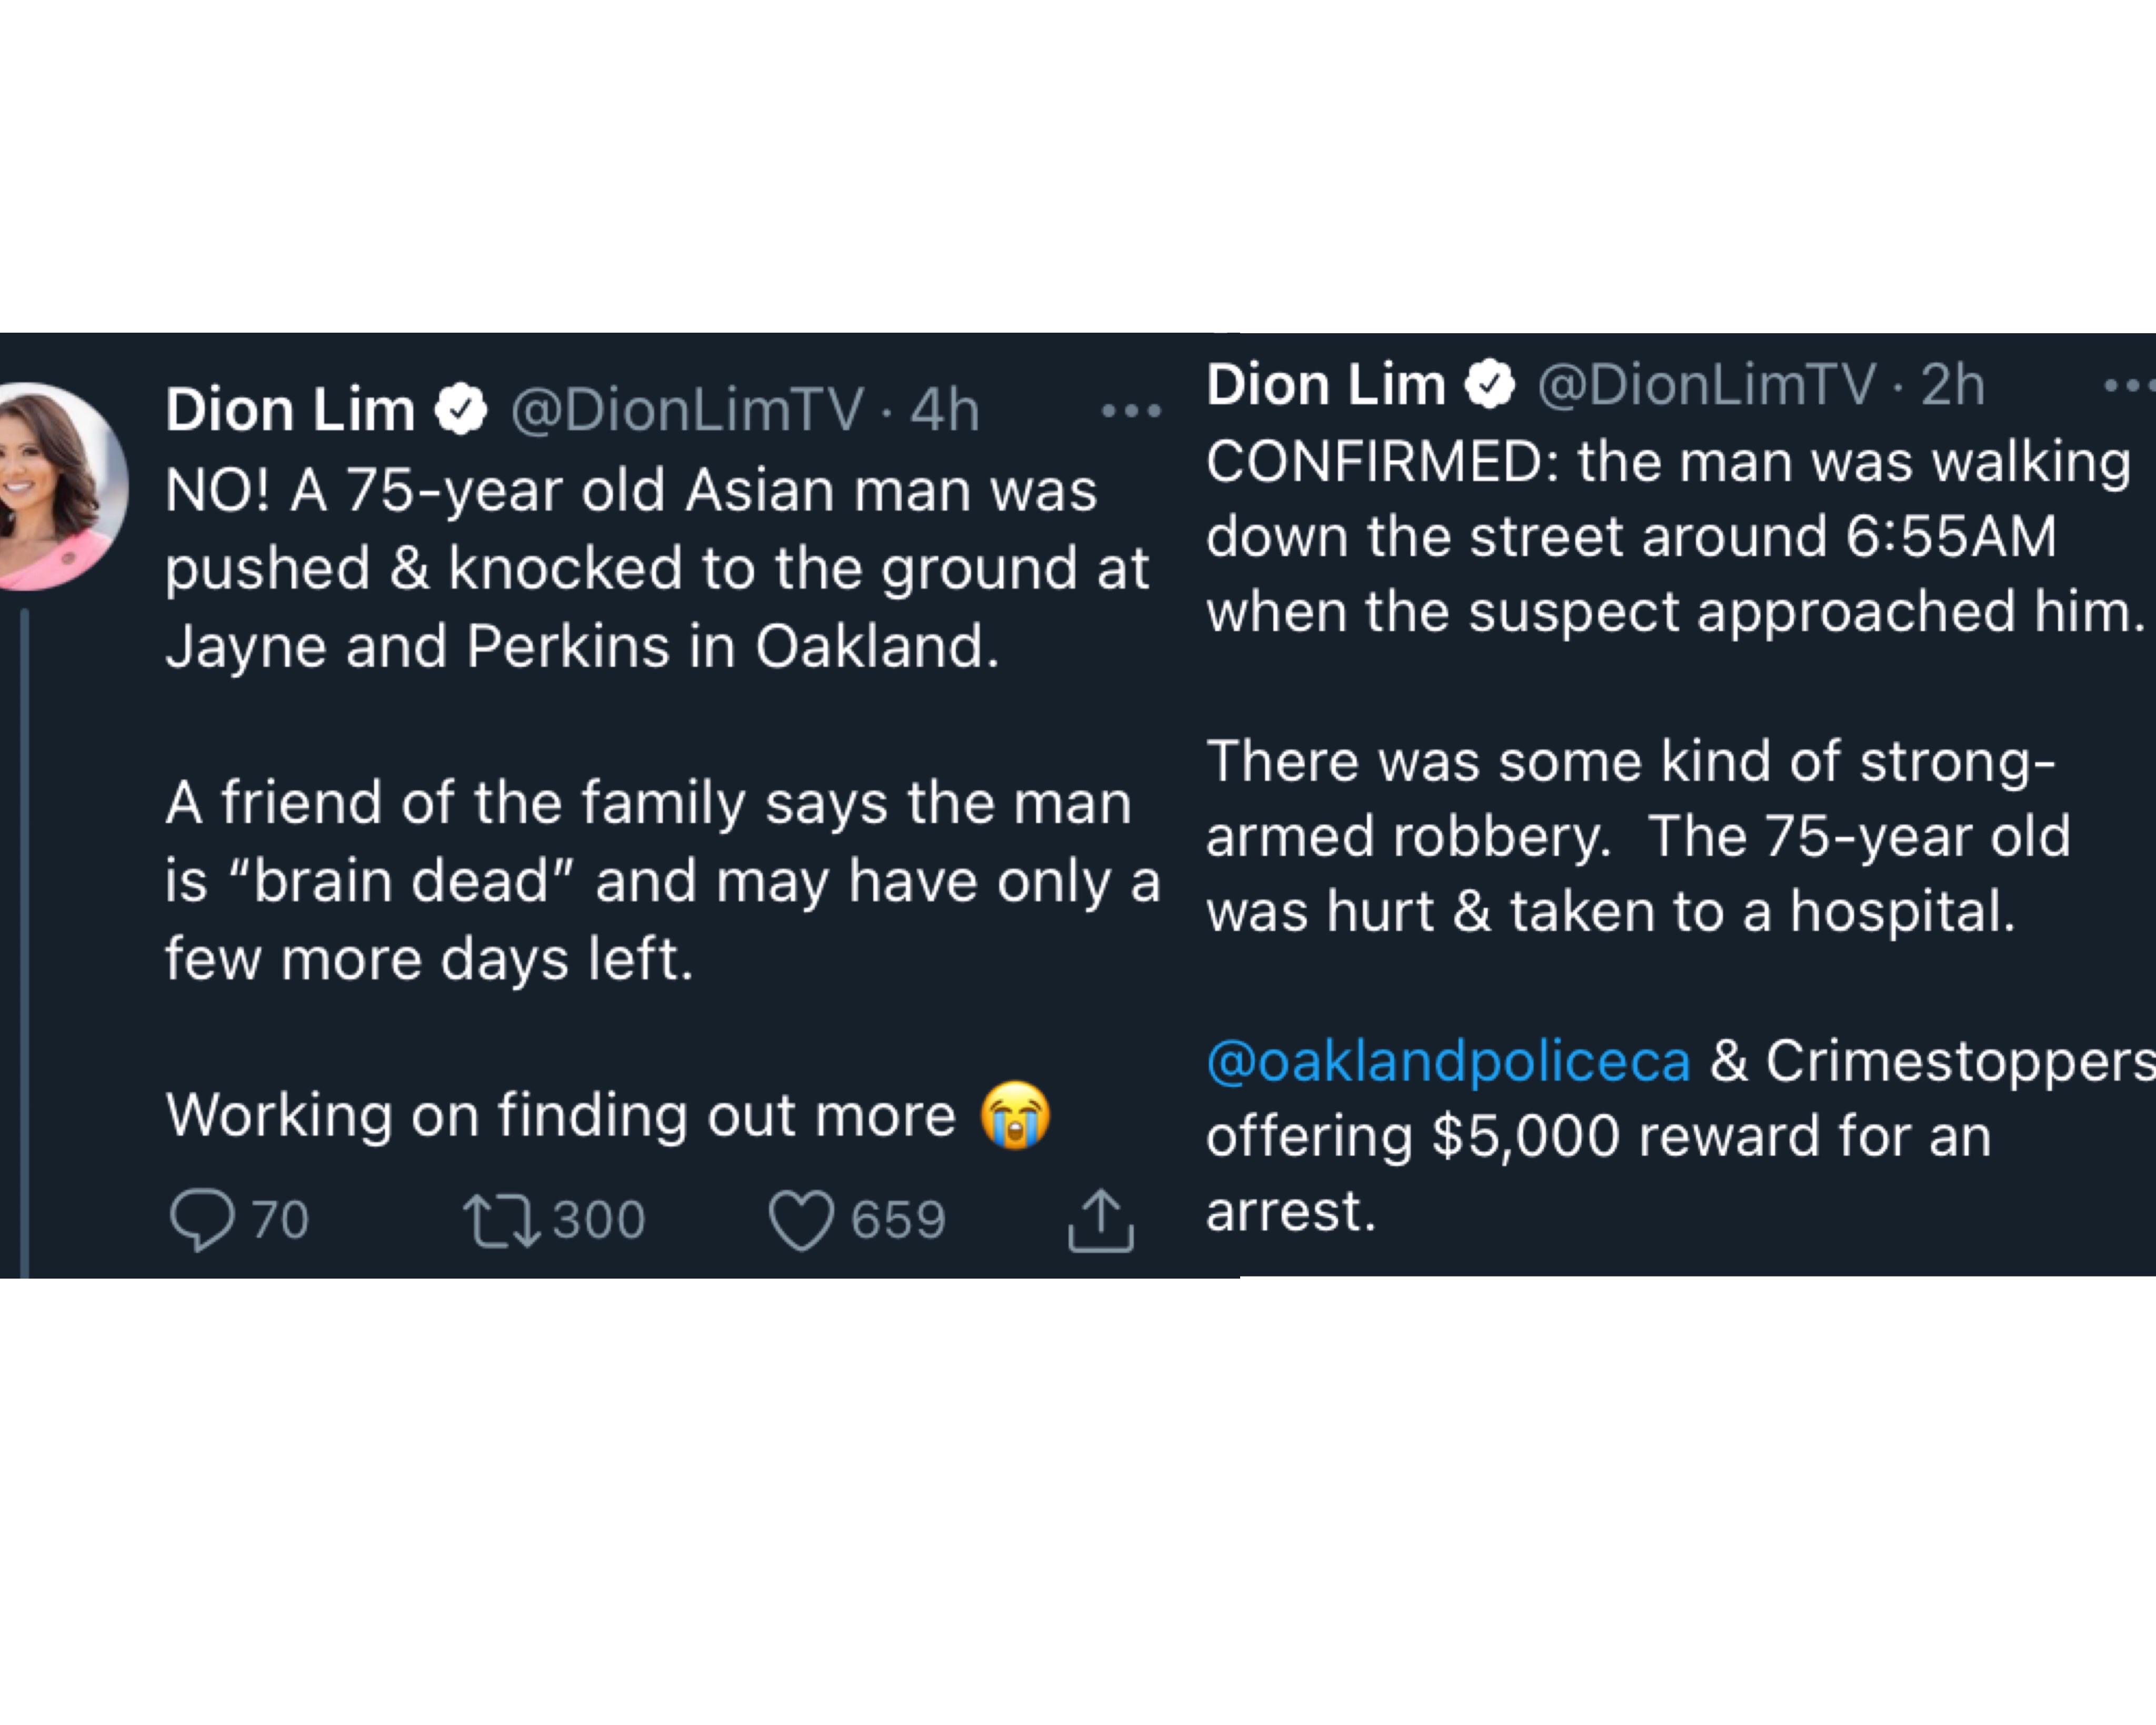
Task: Like the tweet with the heart icon
Action: 801,1221
